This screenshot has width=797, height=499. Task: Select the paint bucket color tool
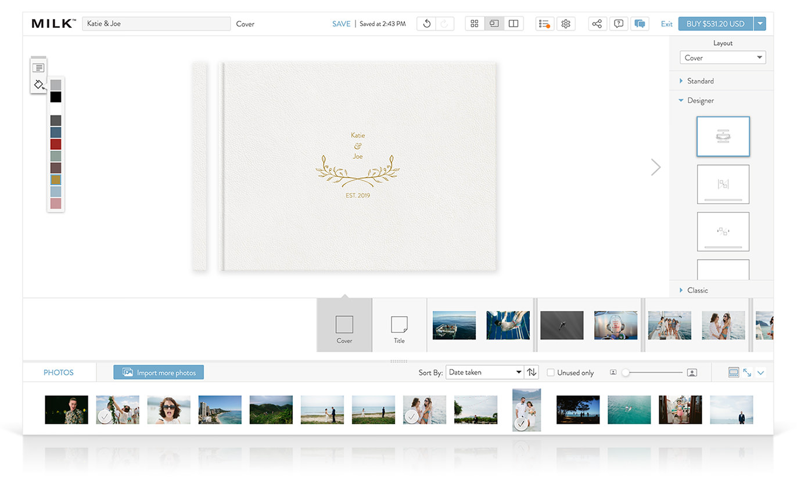click(39, 85)
